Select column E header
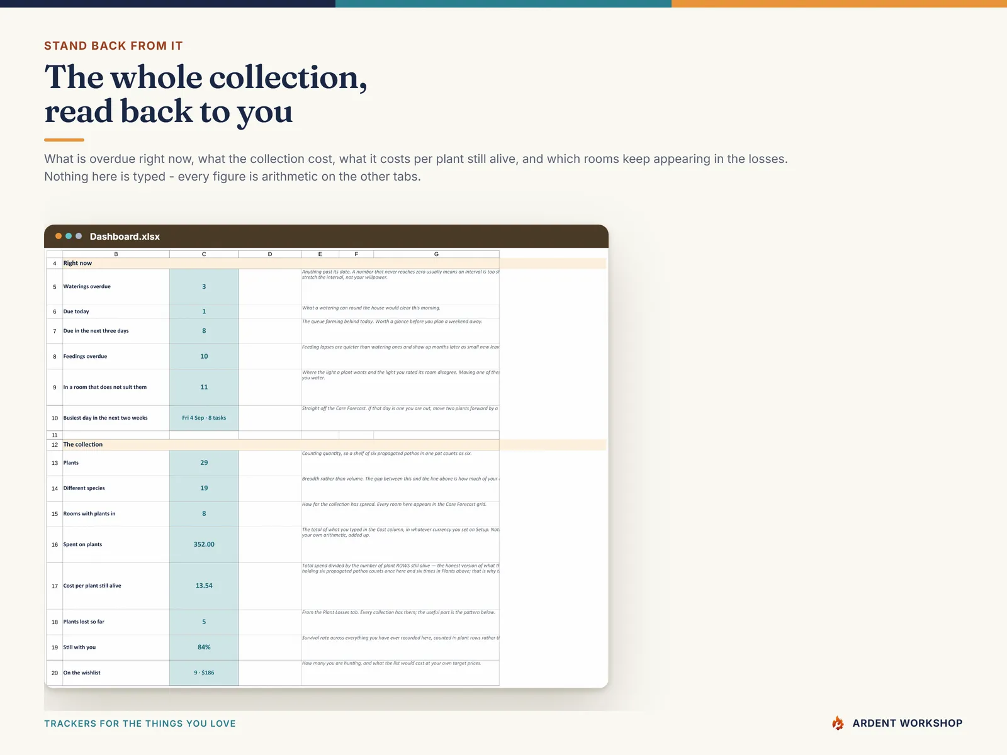This screenshot has height=755, width=1007. tap(320, 254)
